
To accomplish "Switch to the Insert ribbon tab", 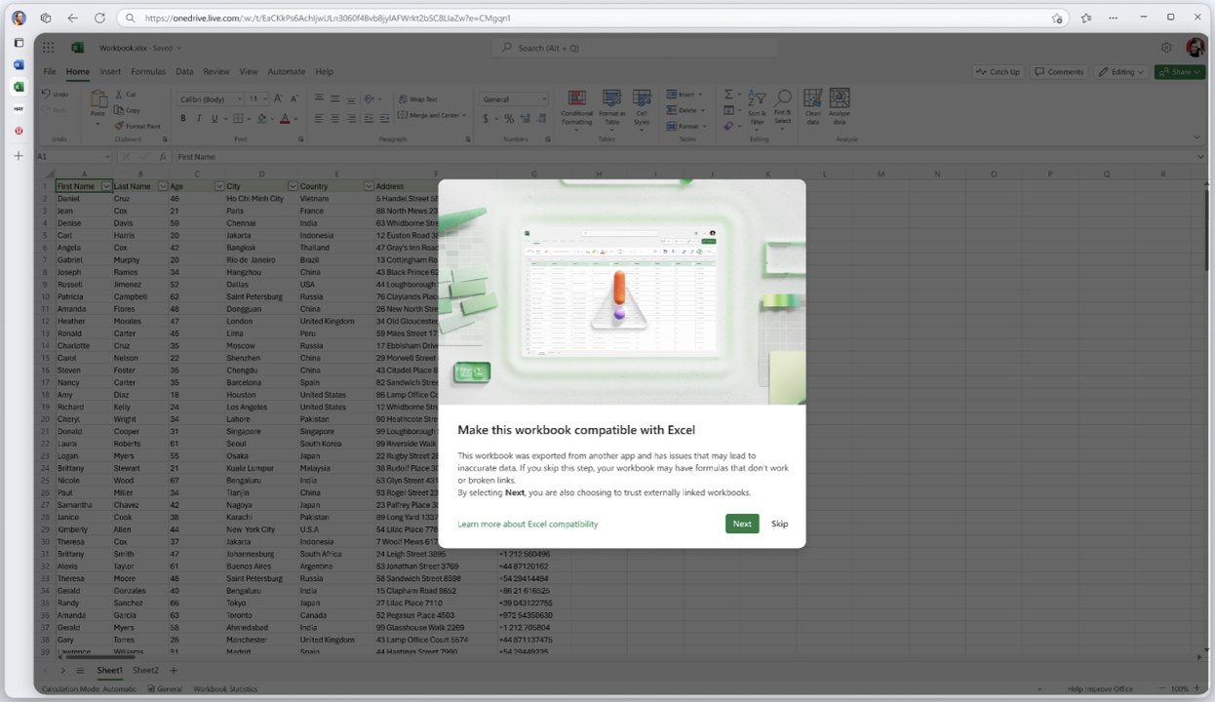I will [x=110, y=71].
